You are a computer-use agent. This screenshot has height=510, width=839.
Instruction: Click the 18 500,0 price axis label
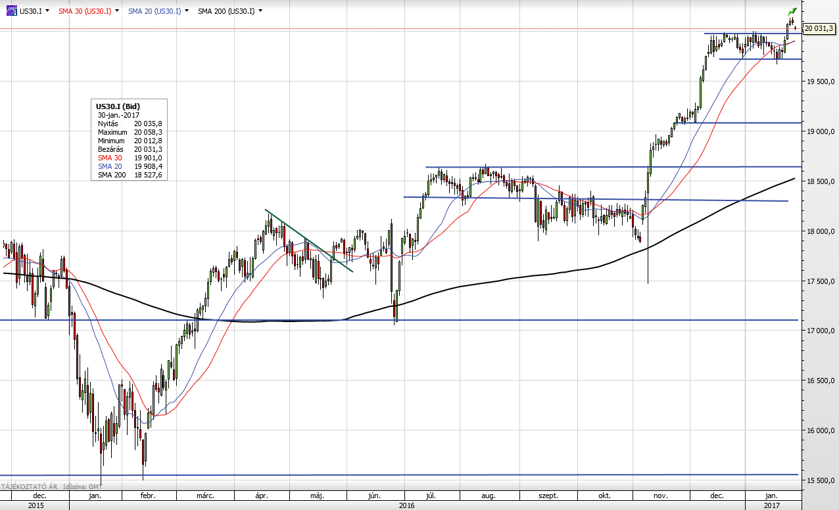[x=819, y=181]
